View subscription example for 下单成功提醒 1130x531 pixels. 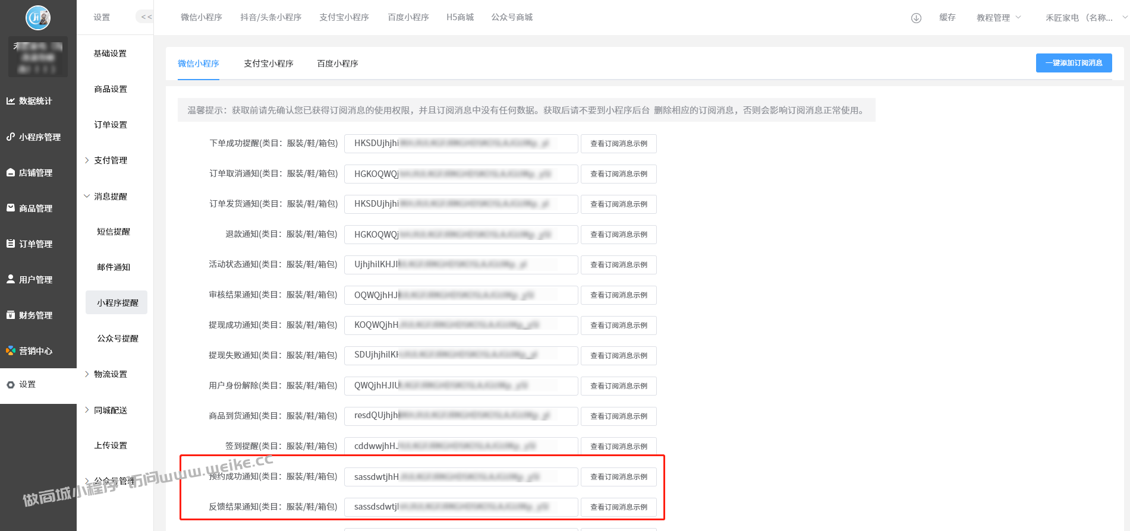[618, 144]
